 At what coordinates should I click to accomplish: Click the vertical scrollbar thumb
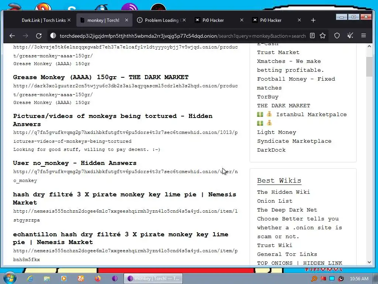[x=369, y=67]
